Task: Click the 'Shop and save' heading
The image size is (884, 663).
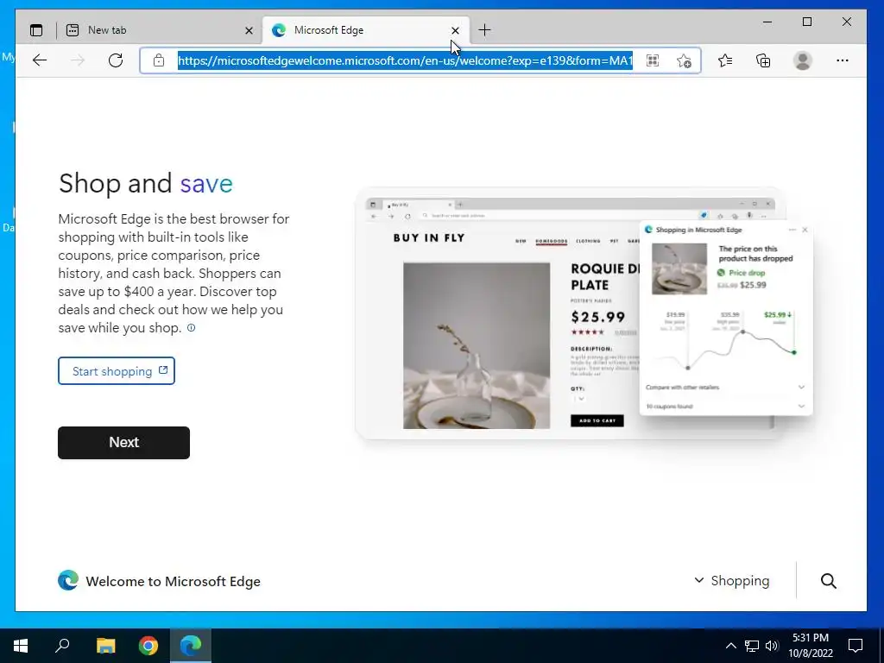Action: click(x=145, y=183)
